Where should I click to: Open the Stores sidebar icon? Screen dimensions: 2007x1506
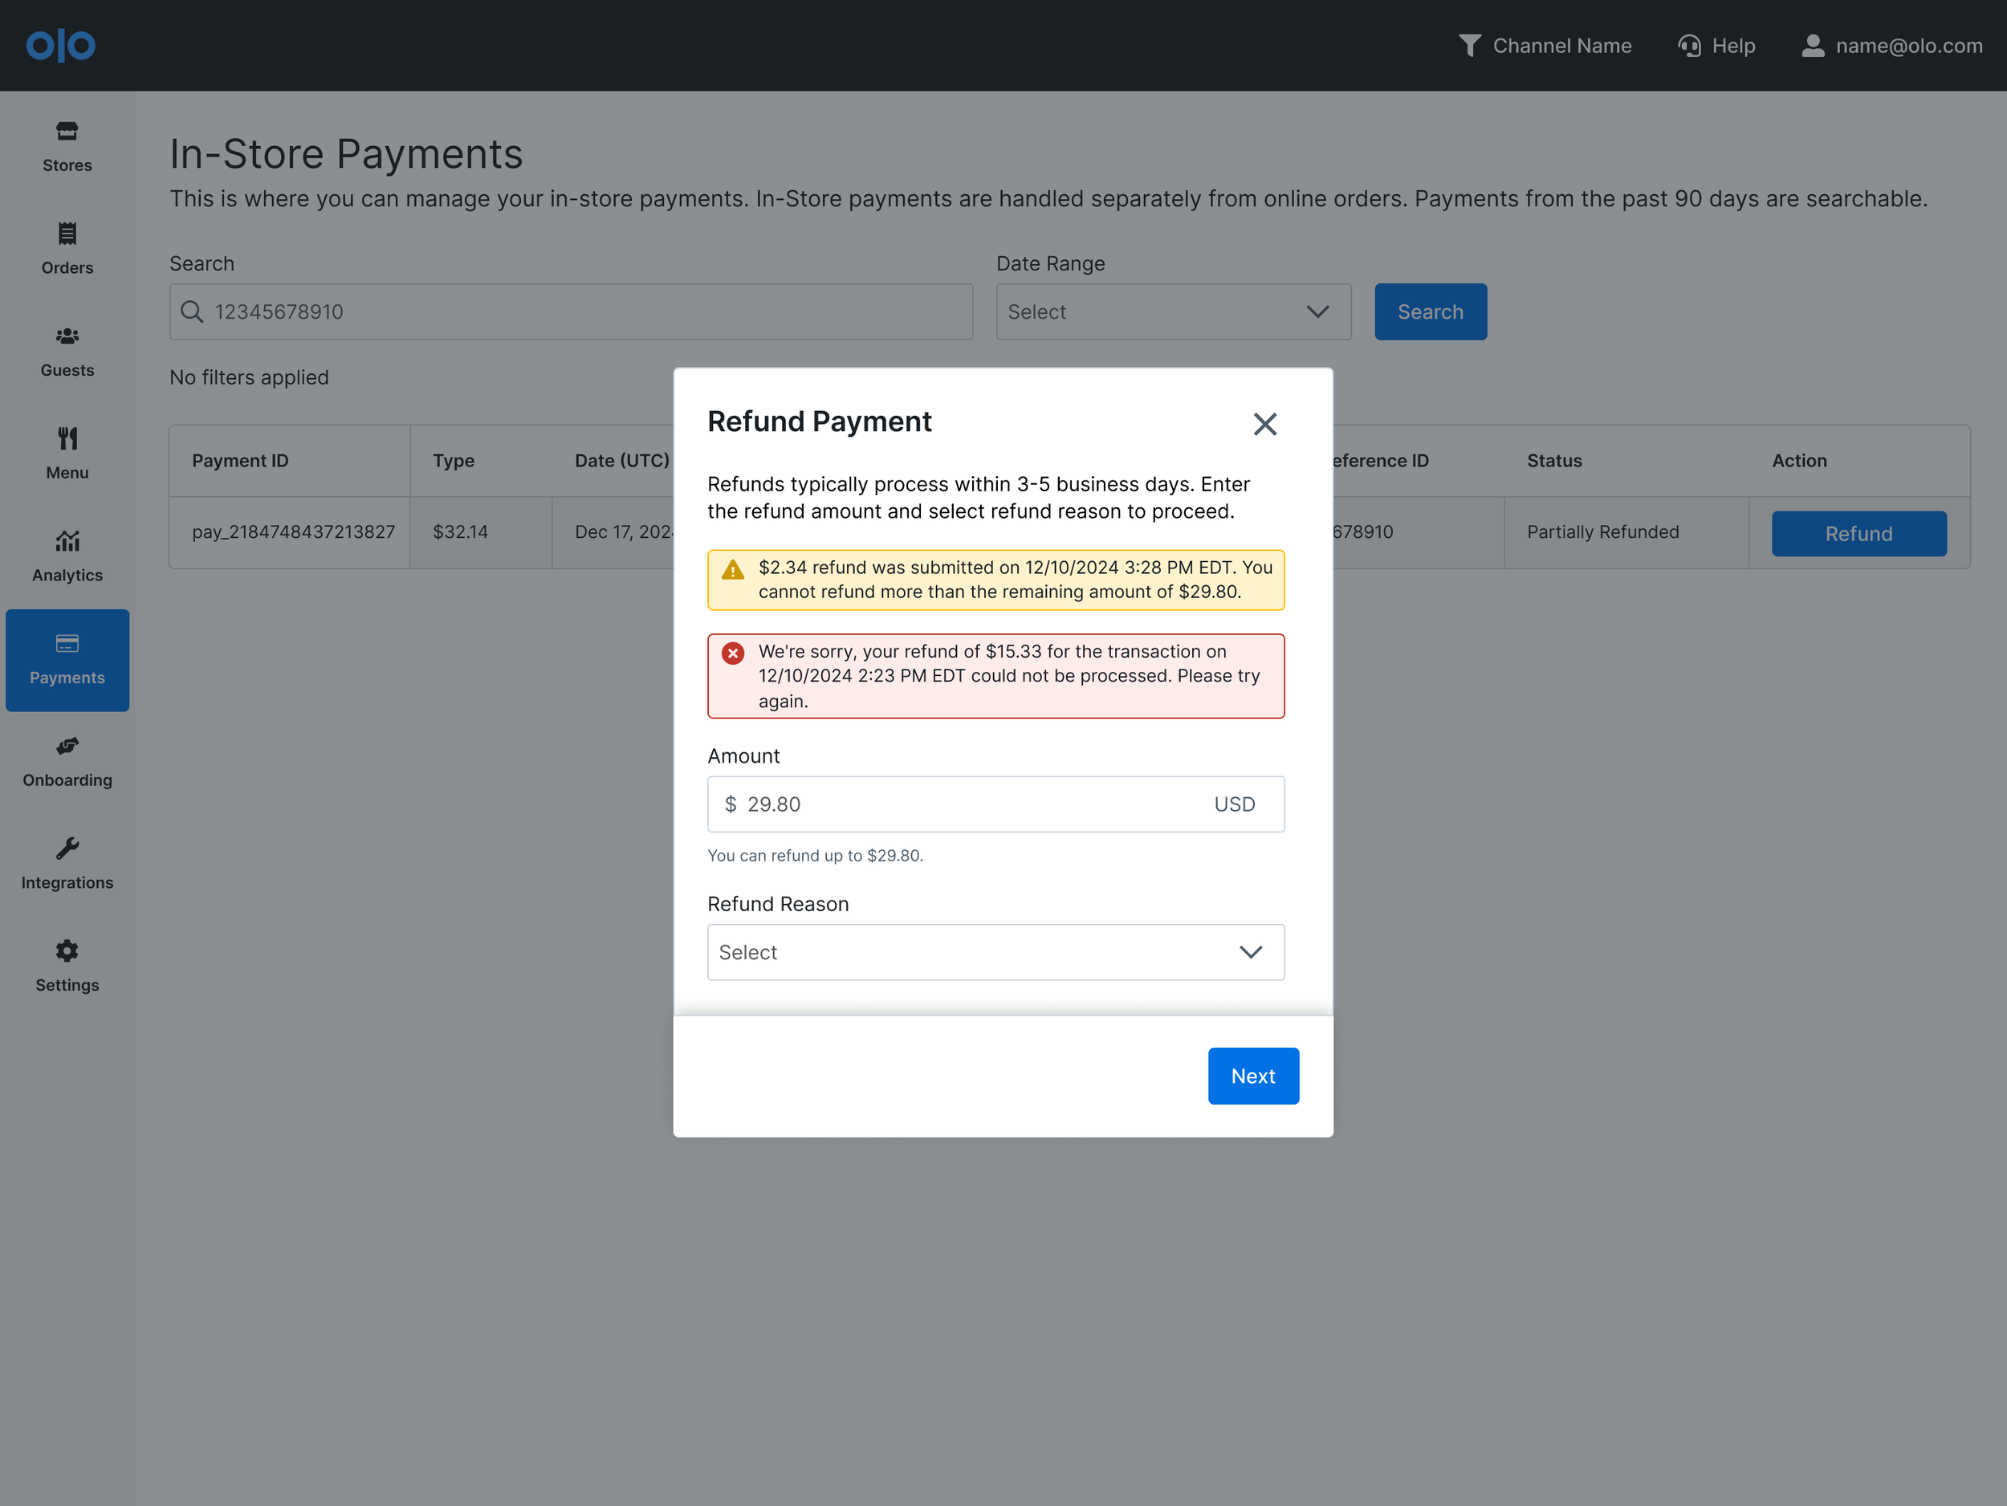[x=67, y=132]
